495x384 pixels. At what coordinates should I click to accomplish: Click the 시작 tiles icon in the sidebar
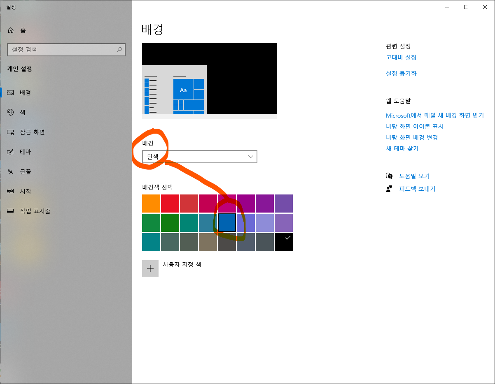(11, 191)
